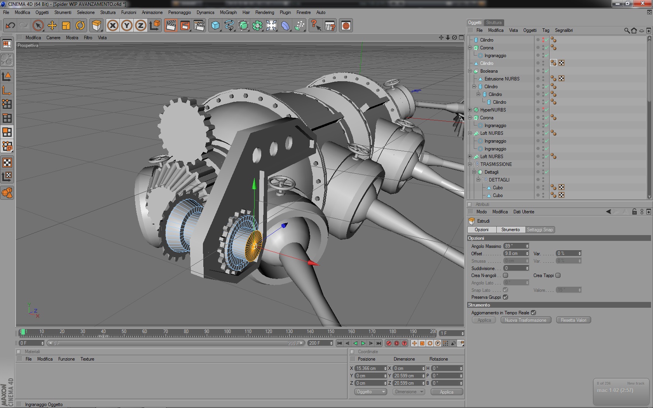Click the record keyframe red button
Image resolution: width=653 pixels, height=408 pixels.
389,343
